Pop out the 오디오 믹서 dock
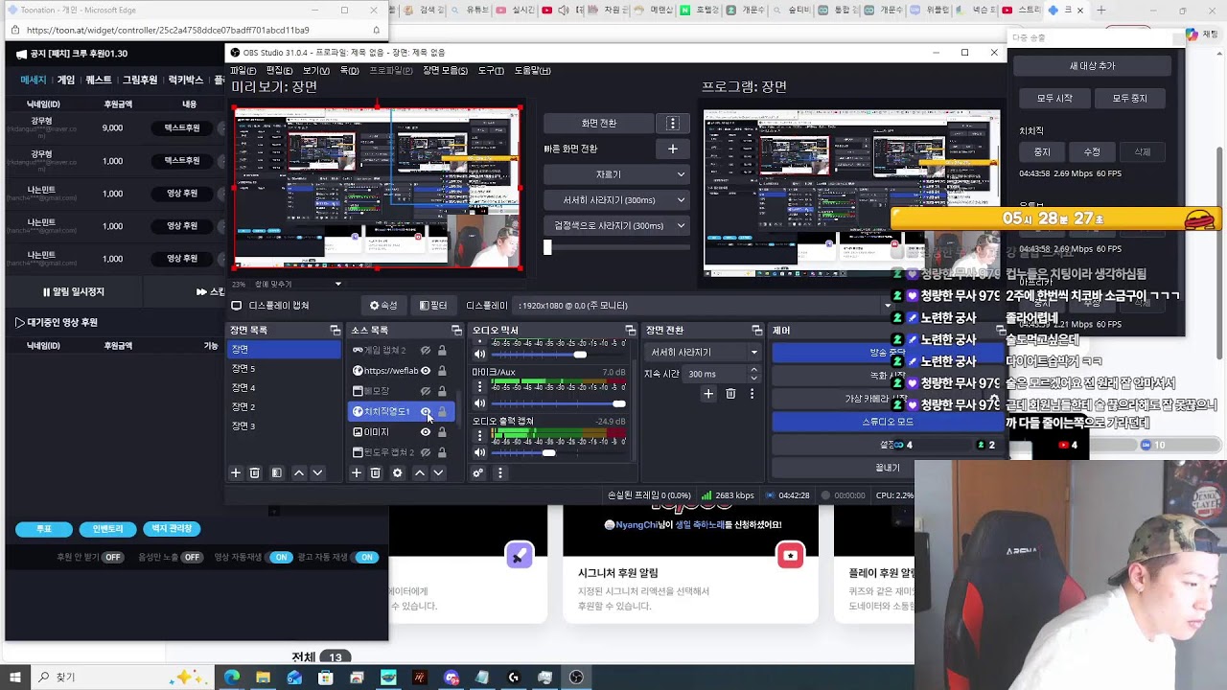The image size is (1227, 690). click(x=630, y=330)
